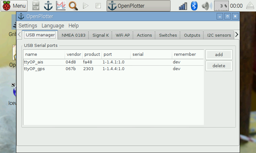Select the USB manager tab
The width and height of the screenshot is (256, 153).
click(x=40, y=35)
